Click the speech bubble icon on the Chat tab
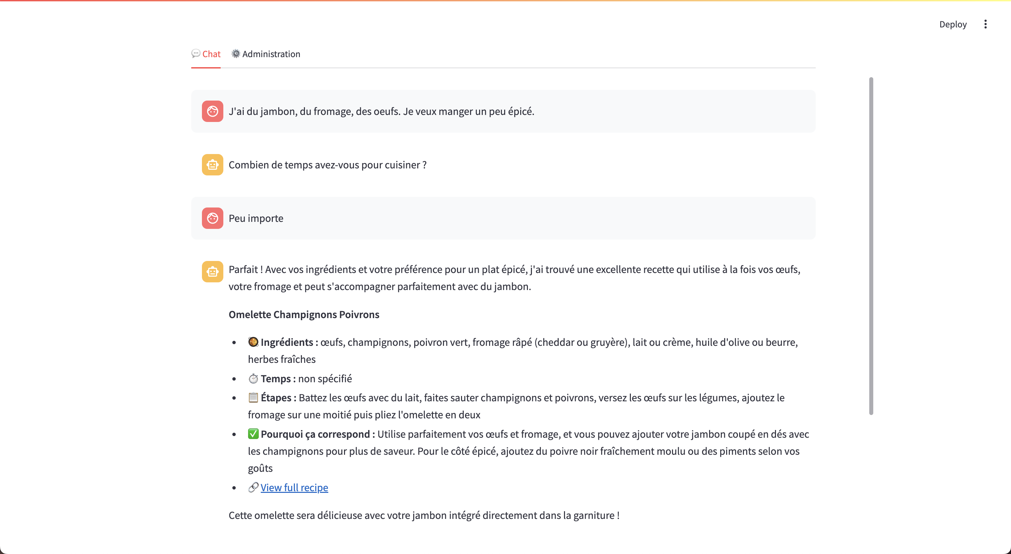Screen dimensions: 1011x554 [x=196, y=53]
